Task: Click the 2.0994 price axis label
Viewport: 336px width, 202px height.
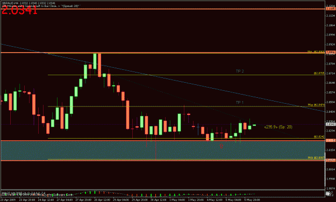Action: 331,35
